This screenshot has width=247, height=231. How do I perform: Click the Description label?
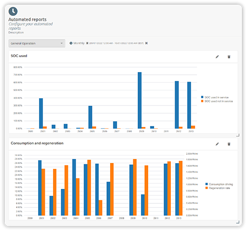16,33
